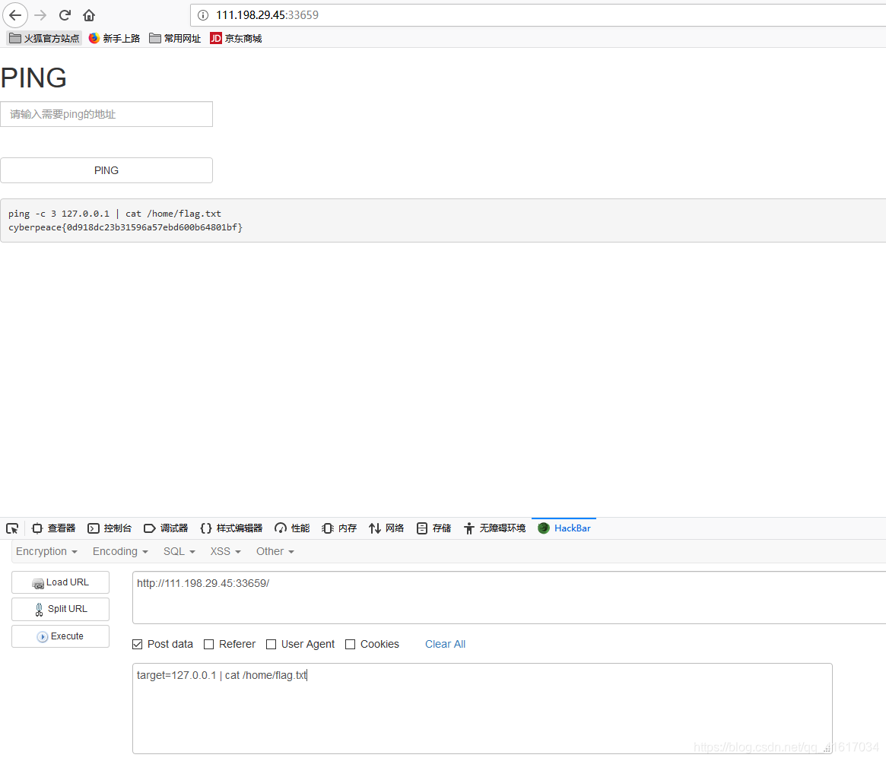Open the 存储 storage tab
Viewport: 886px width, 761px height.
point(433,528)
